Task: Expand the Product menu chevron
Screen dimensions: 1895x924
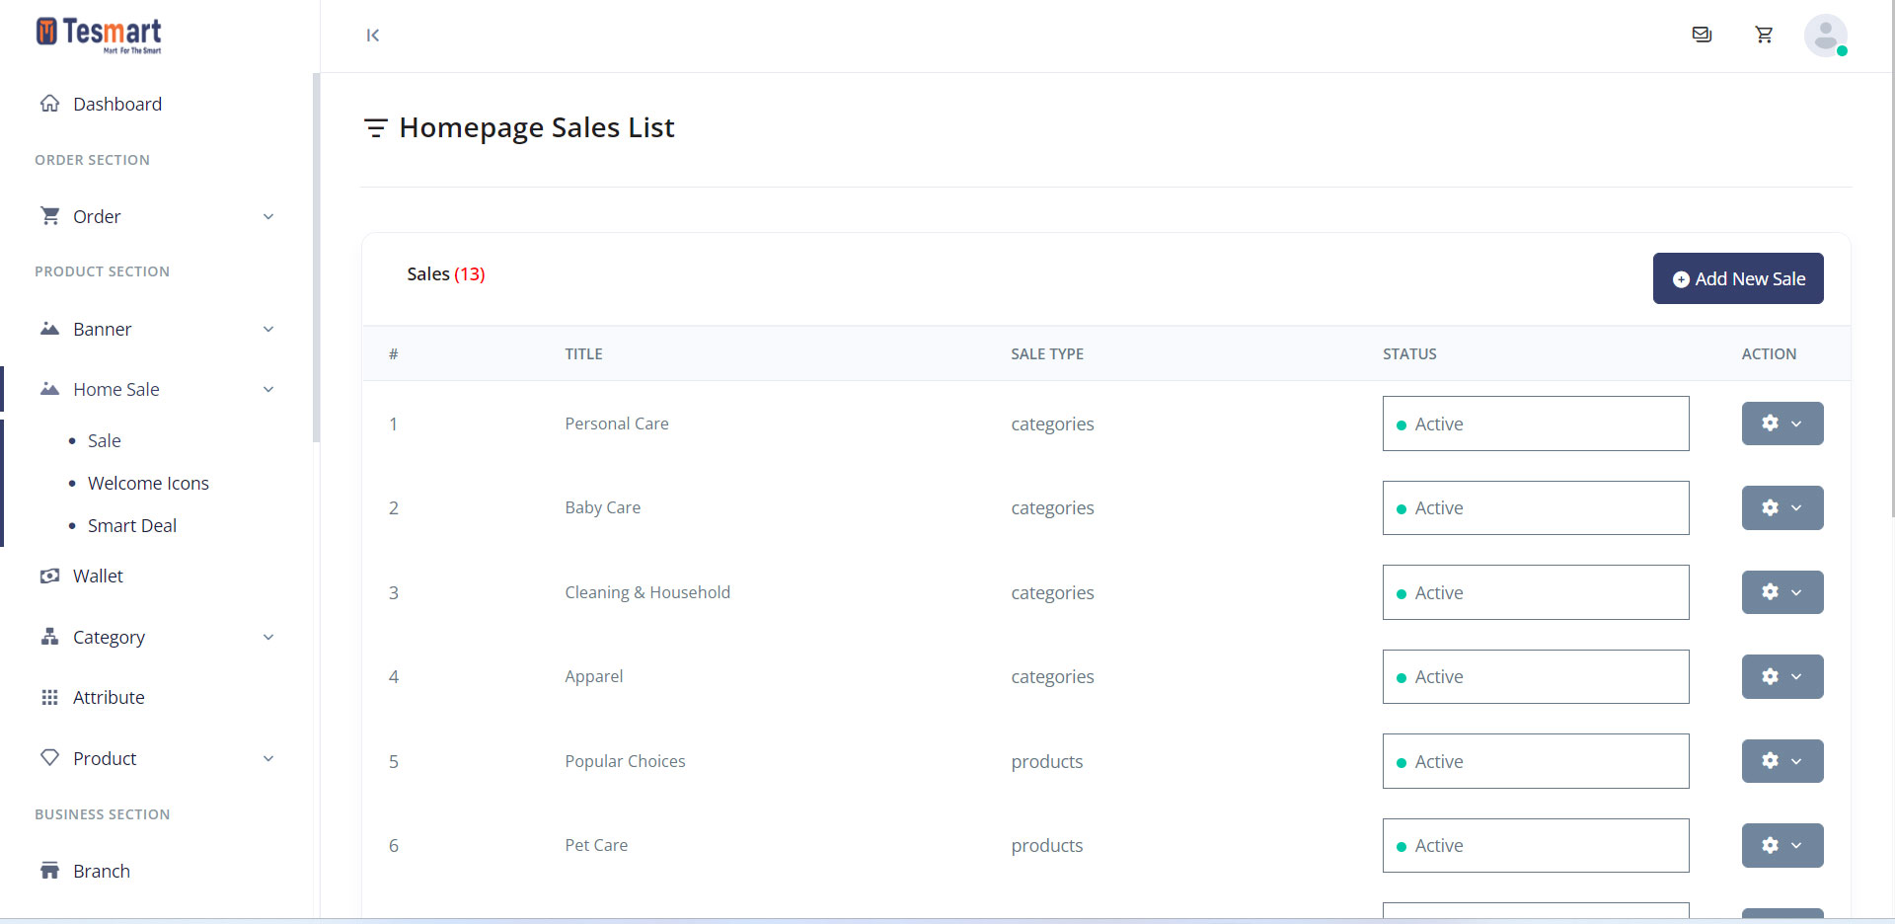Action: pos(268,758)
